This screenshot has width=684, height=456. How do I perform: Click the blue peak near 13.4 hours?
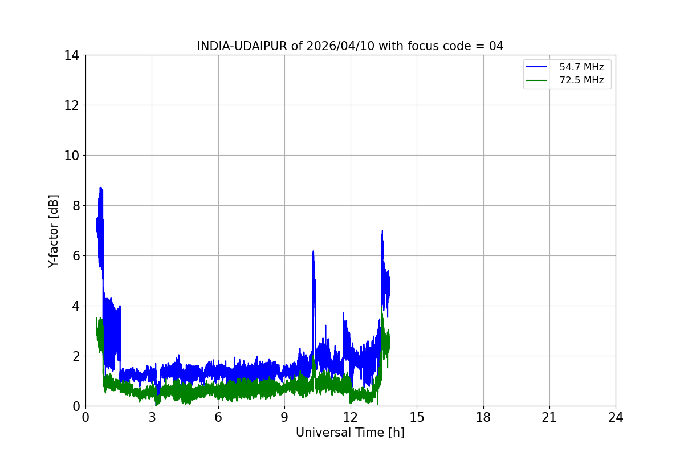coord(382,231)
